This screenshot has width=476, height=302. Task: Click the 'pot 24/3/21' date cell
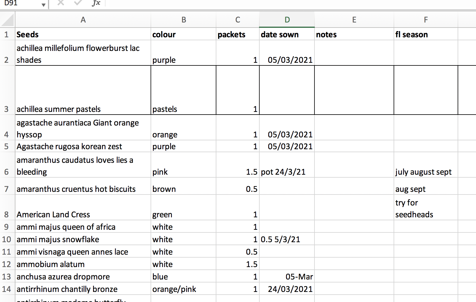point(287,172)
